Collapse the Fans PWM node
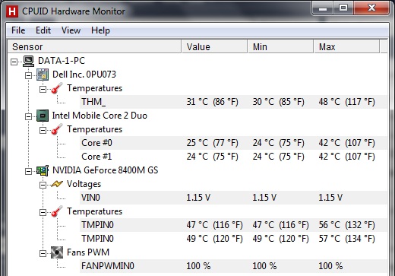This screenshot has width=395, height=276. pos(43,253)
